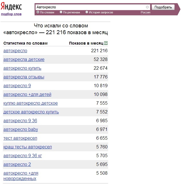Click the 5 695 impressions value
This screenshot has height=184, width=182.
coord(102,164)
